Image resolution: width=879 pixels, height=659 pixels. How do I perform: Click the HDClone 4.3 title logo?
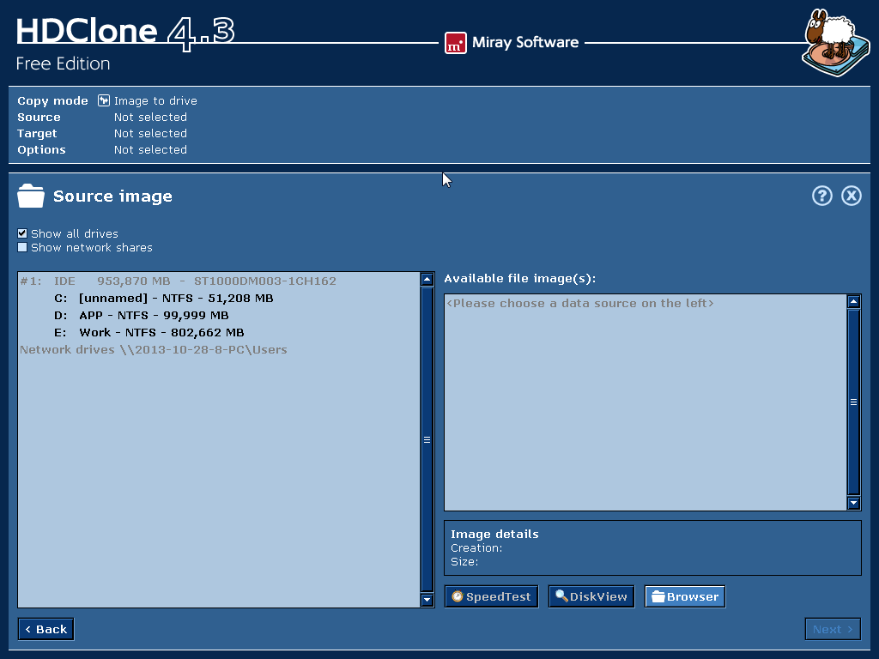125,33
